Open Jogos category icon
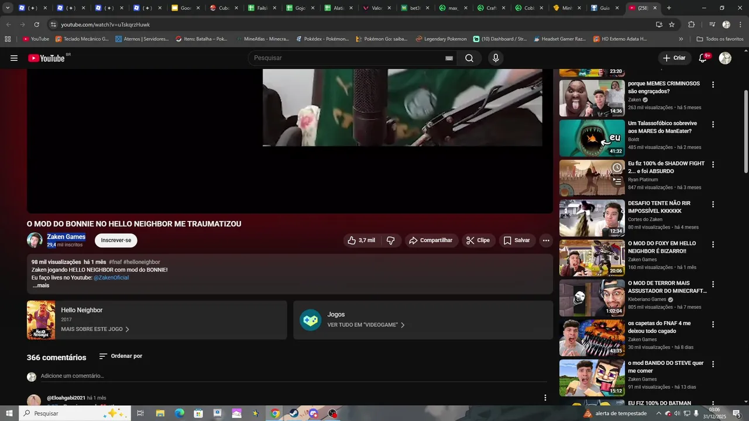Screen dimensions: 749x421 (x=310, y=320)
